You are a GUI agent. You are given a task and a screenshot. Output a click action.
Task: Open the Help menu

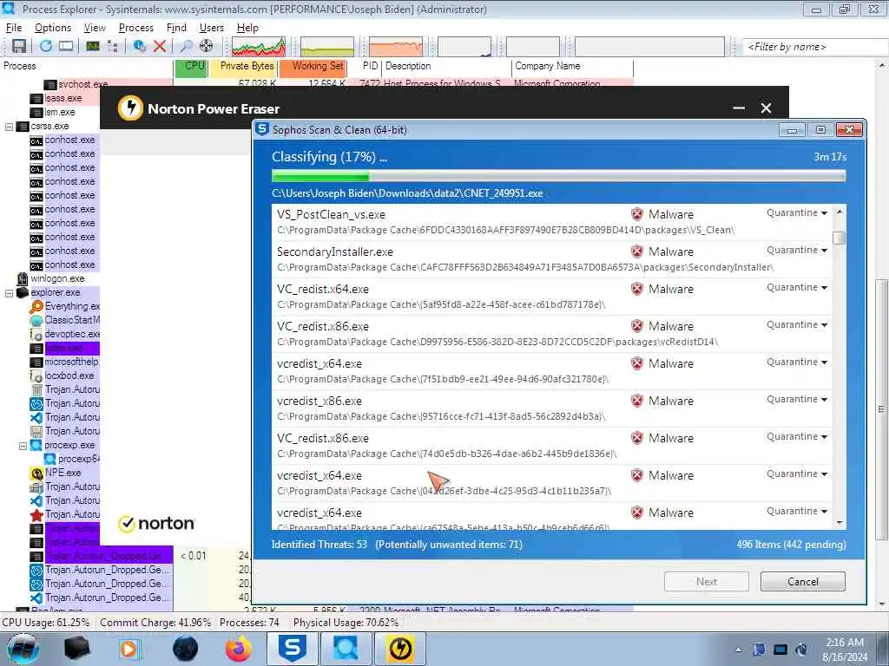(247, 28)
